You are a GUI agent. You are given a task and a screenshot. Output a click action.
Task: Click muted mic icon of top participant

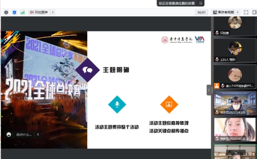(217, 33)
